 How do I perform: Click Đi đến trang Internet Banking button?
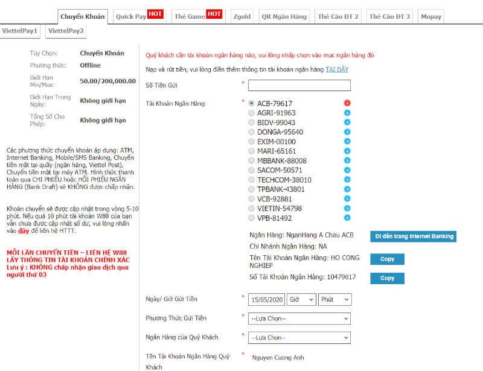[x=413, y=236]
